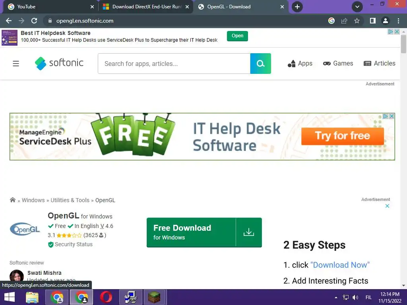Click the Try for free banner button
Screen dimensions: 407x305
pos(342,136)
